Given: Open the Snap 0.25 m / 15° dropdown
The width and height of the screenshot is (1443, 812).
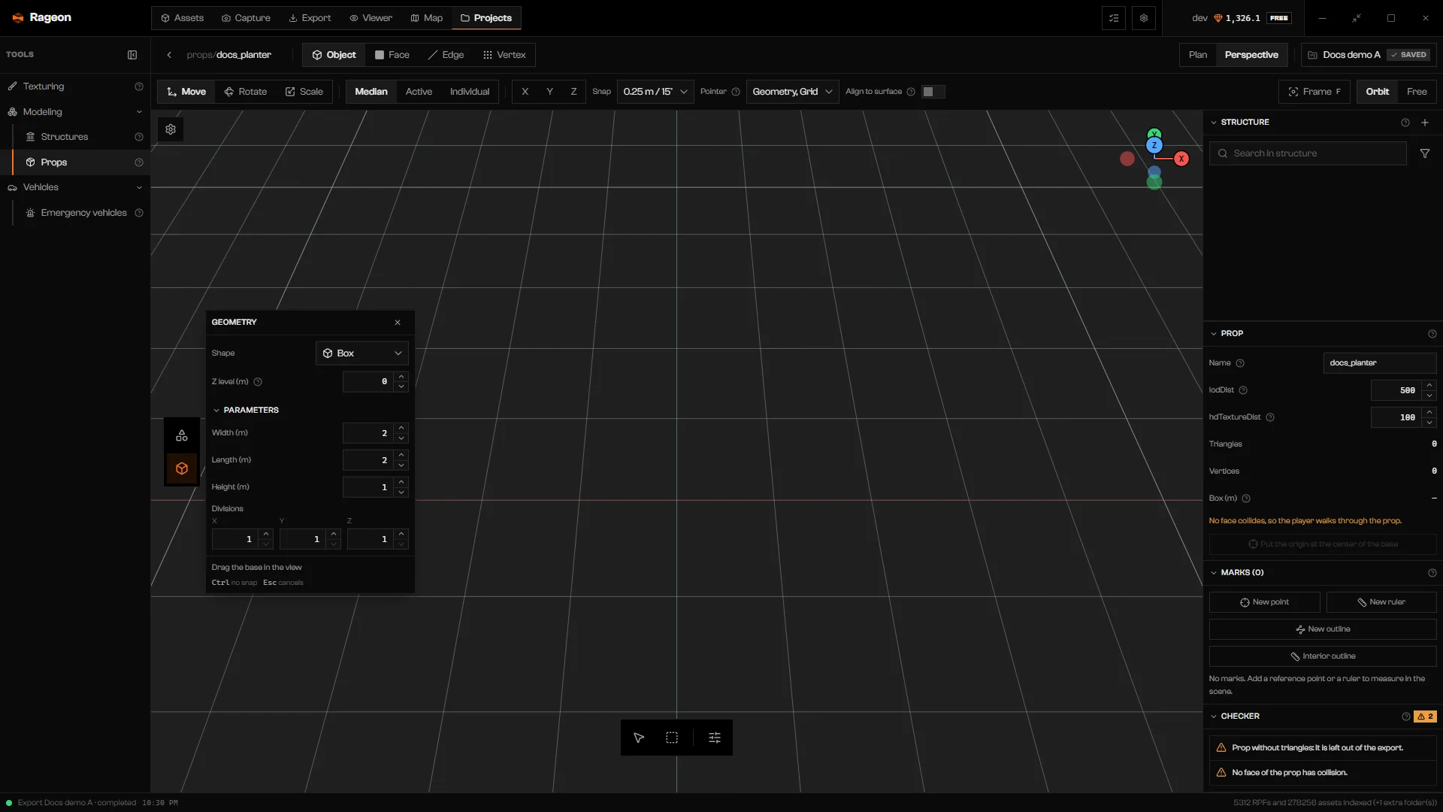Looking at the screenshot, I should (655, 92).
